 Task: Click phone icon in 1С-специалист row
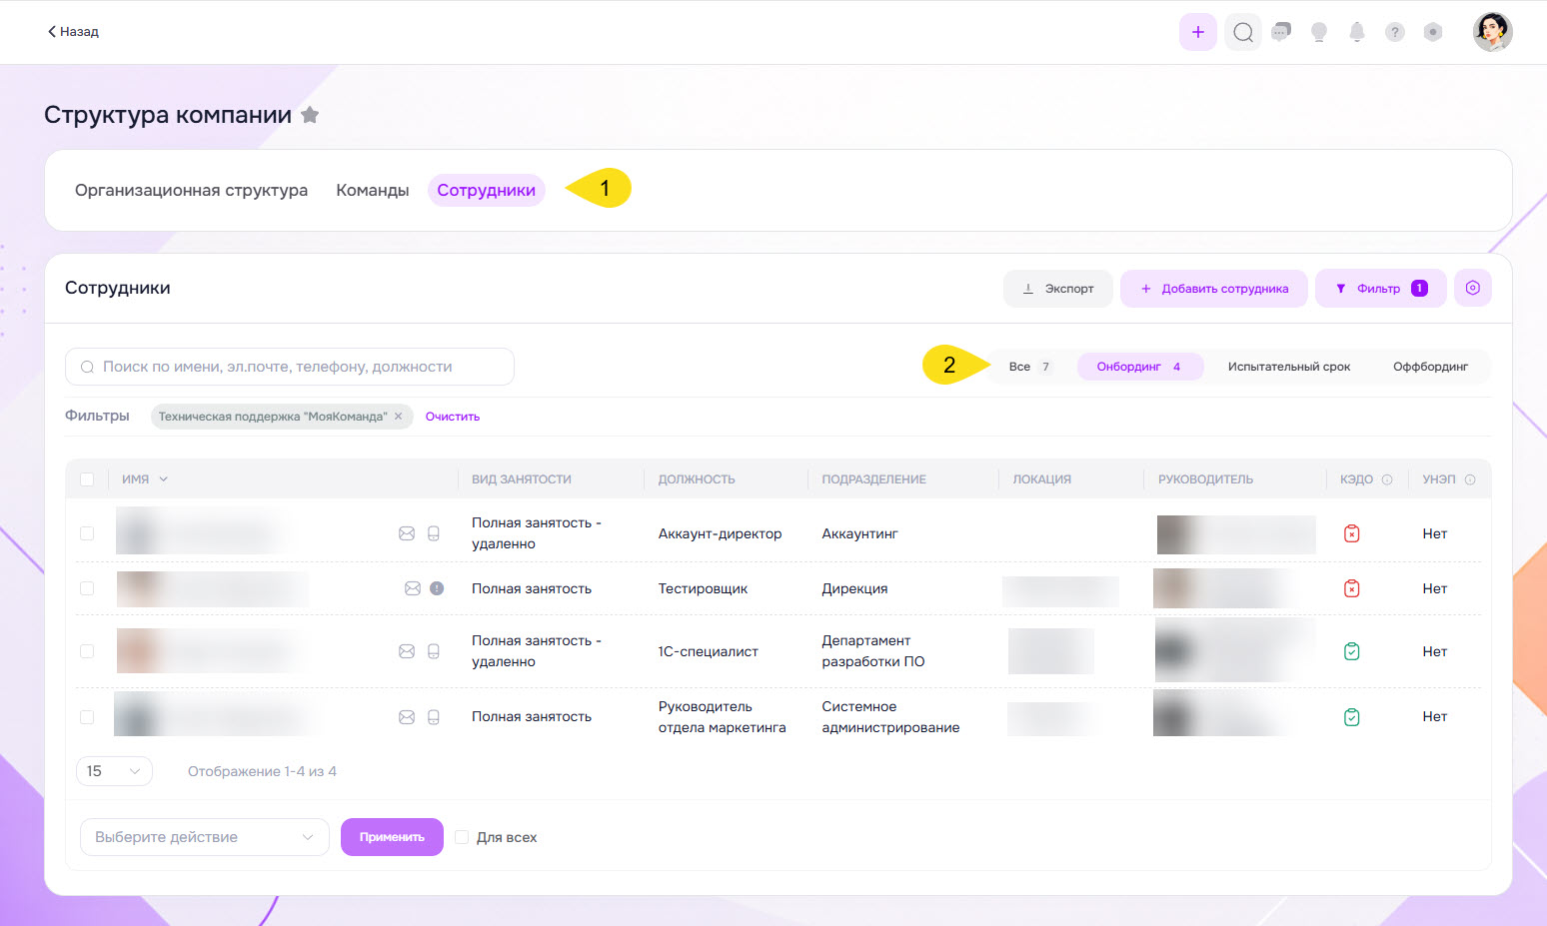[434, 651]
